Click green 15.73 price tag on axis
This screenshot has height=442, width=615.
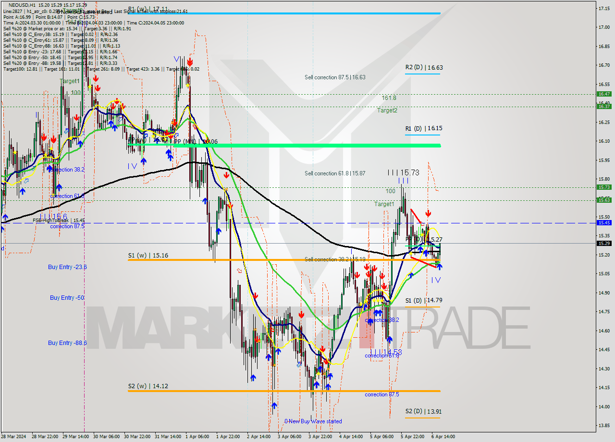point(603,187)
